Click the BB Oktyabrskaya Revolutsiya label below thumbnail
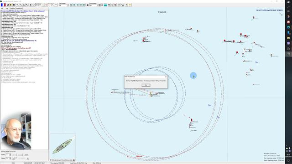Viewport: 292px width, 164px height. click(x=61, y=160)
